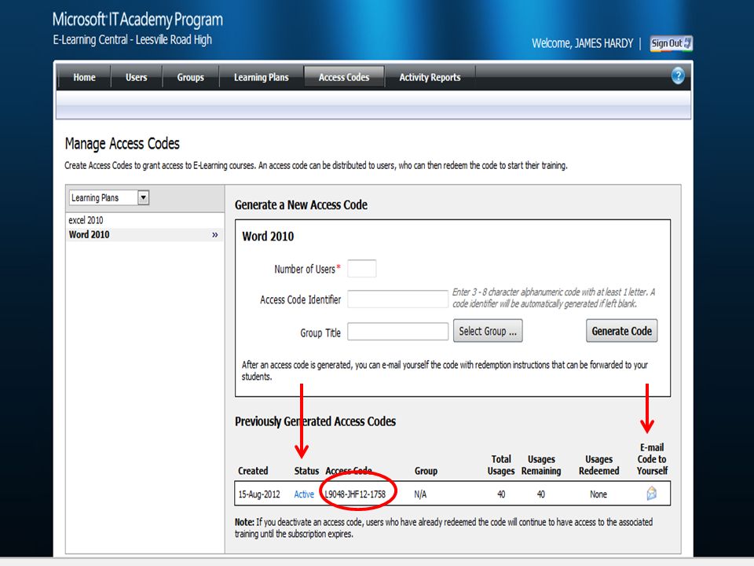Open the Learning Plans tab
The image size is (754, 566).
click(261, 77)
